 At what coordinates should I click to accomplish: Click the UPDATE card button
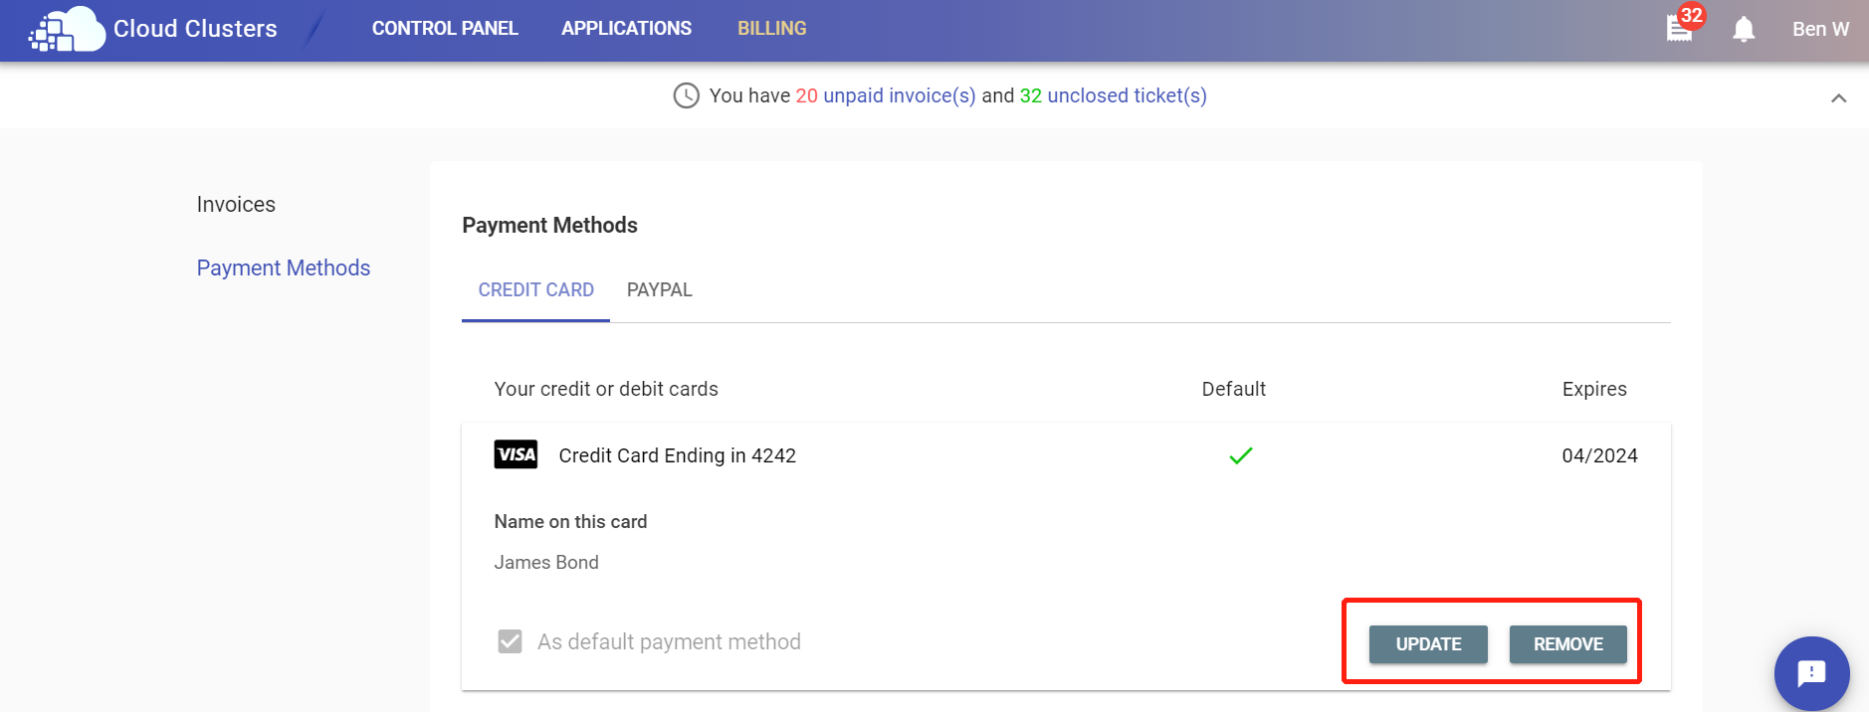(x=1428, y=644)
